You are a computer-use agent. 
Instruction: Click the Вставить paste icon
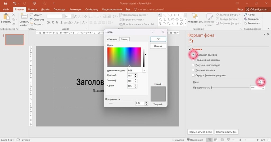point(6,16)
